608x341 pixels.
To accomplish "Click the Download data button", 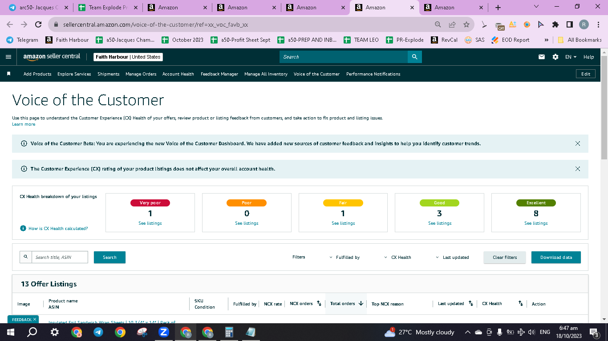I will pyautogui.click(x=556, y=257).
